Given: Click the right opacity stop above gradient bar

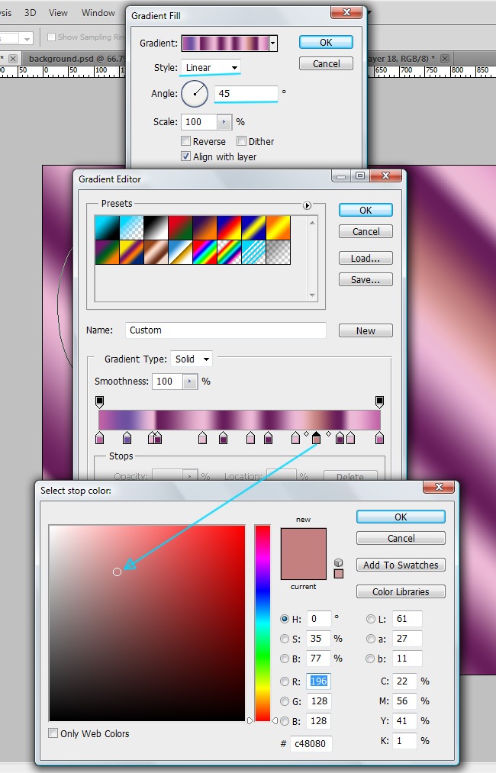Looking at the screenshot, I should tap(380, 402).
